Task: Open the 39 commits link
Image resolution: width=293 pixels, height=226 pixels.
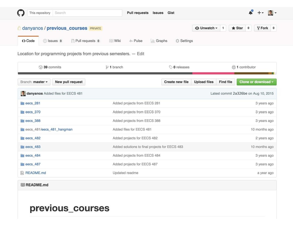Action: tap(50, 67)
